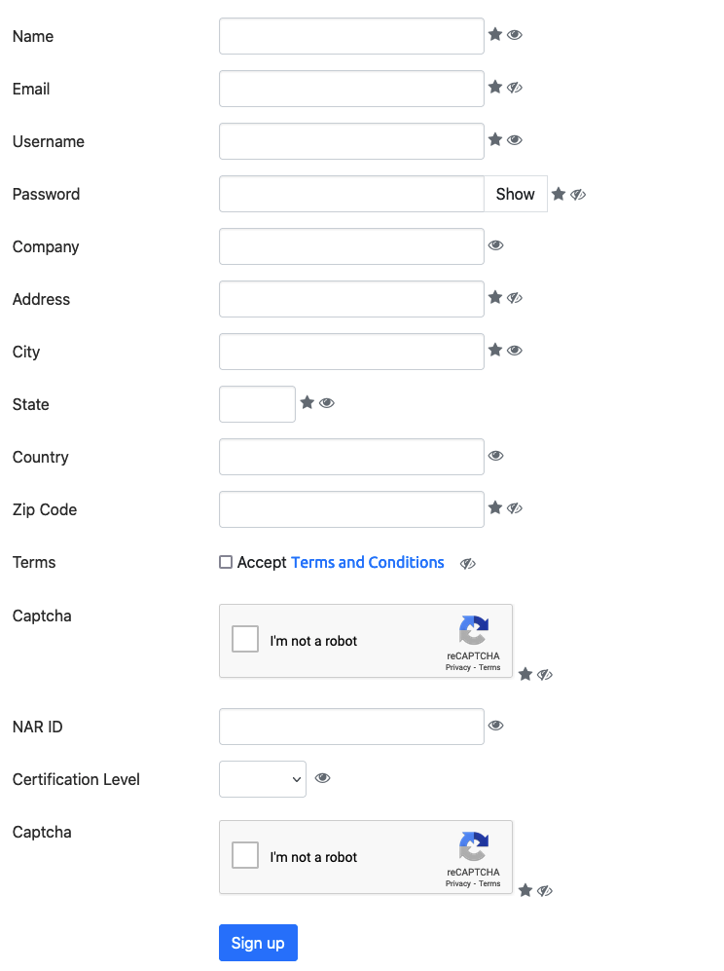724x971 pixels.
Task: Tick first captcha I'm not a robot box
Action: click(x=245, y=639)
